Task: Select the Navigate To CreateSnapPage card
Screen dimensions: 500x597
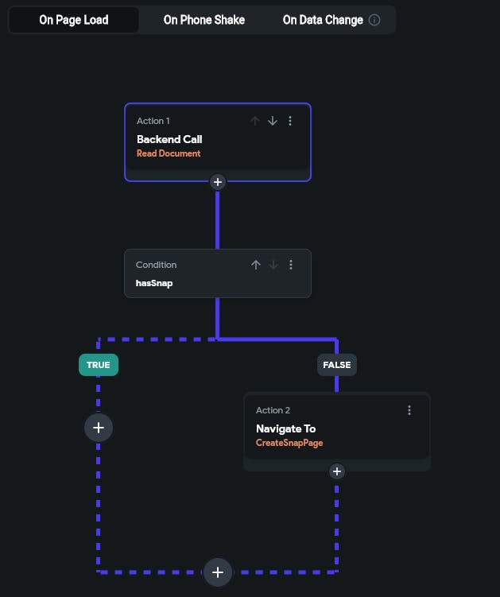Action: [x=318, y=435]
